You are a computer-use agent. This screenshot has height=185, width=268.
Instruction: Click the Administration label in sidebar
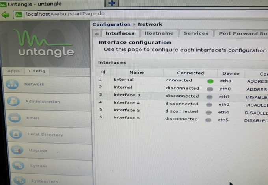pos(43,102)
